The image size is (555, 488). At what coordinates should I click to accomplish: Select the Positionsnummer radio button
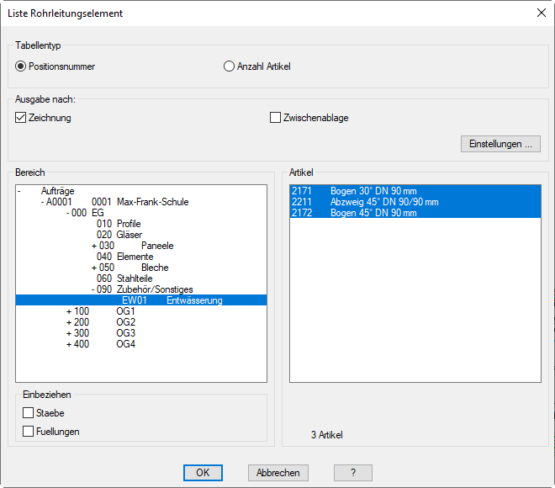pyautogui.click(x=21, y=66)
